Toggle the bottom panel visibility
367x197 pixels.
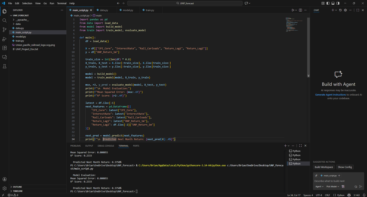[333, 3]
